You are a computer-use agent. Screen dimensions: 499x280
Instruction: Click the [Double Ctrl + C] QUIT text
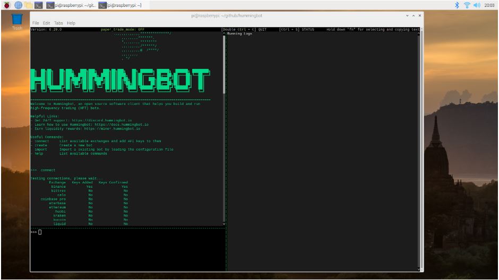point(244,29)
